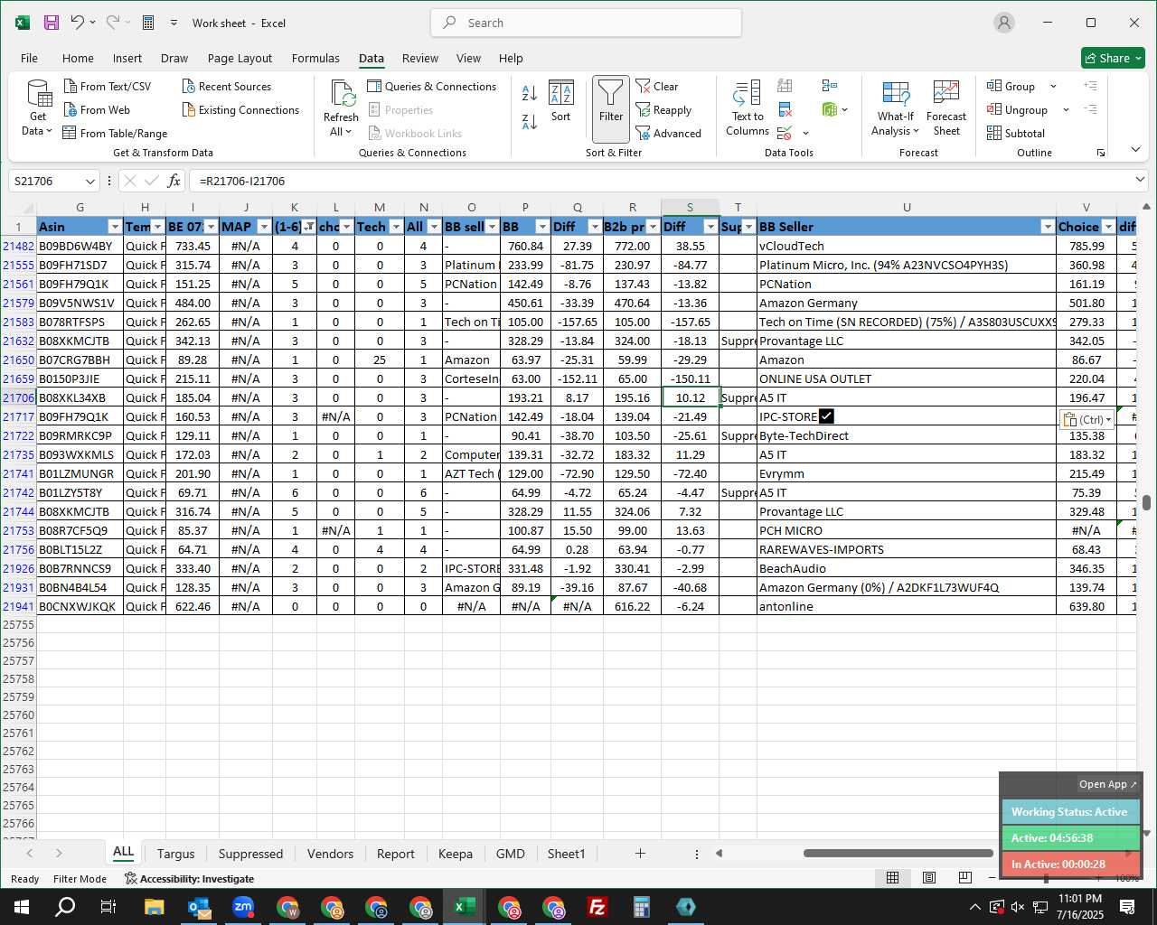Expand the formula bar
This screenshot has width=1157, height=925.
click(x=1140, y=181)
